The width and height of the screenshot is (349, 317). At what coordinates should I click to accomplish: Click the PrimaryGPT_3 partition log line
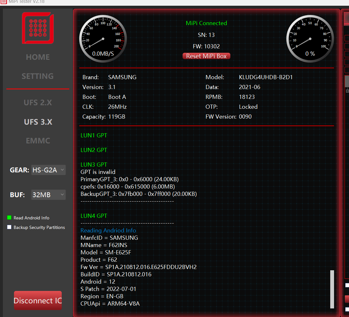click(129, 179)
